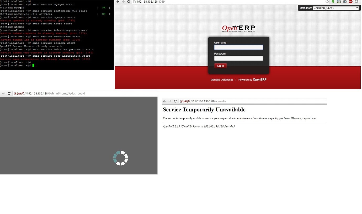Click inside the Username input field
The height and width of the screenshot is (214, 362).
pos(238,47)
